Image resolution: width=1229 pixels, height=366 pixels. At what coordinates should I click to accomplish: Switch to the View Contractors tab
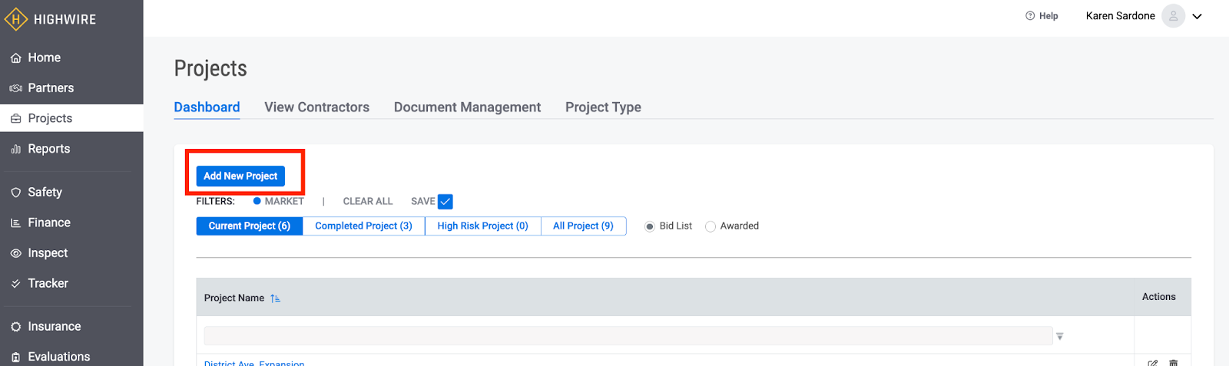click(x=317, y=107)
